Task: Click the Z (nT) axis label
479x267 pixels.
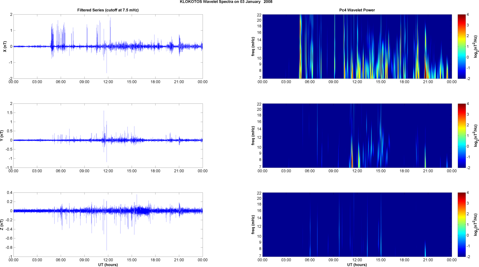Action: 2,225
